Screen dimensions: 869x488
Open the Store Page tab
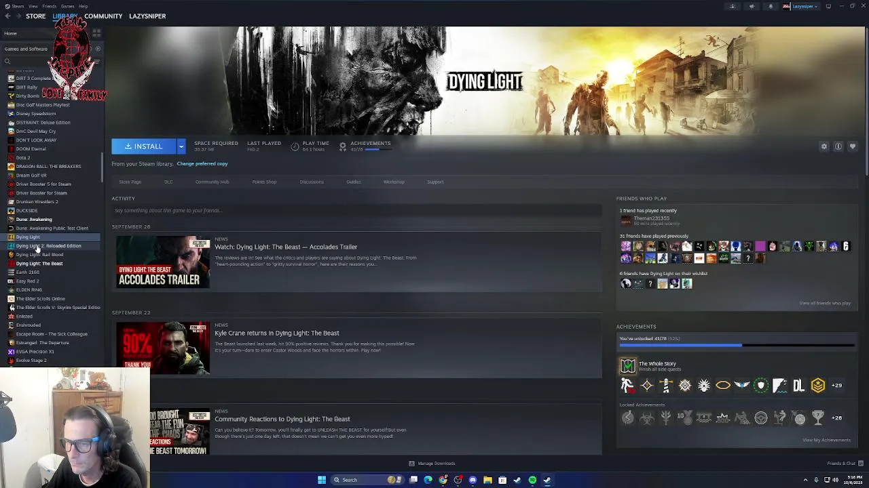click(130, 182)
